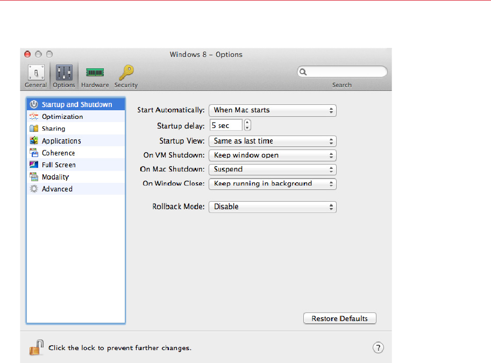The image size is (491, 363).
Task: Decrease startup delay with stepper down arrow
Action: point(247,128)
